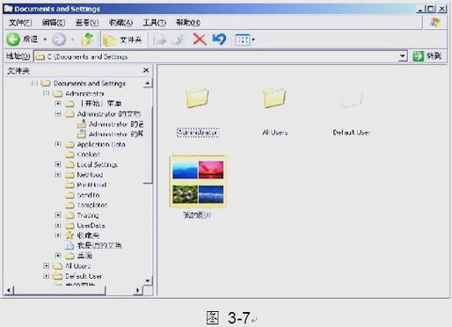Expand the UserData tree node
Image resolution: width=452 pixels, height=327 pixels.
click(x=58, y=225)
